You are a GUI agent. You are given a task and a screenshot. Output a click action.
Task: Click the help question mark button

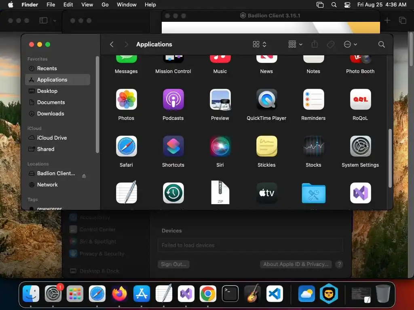(x=339, y=264)
